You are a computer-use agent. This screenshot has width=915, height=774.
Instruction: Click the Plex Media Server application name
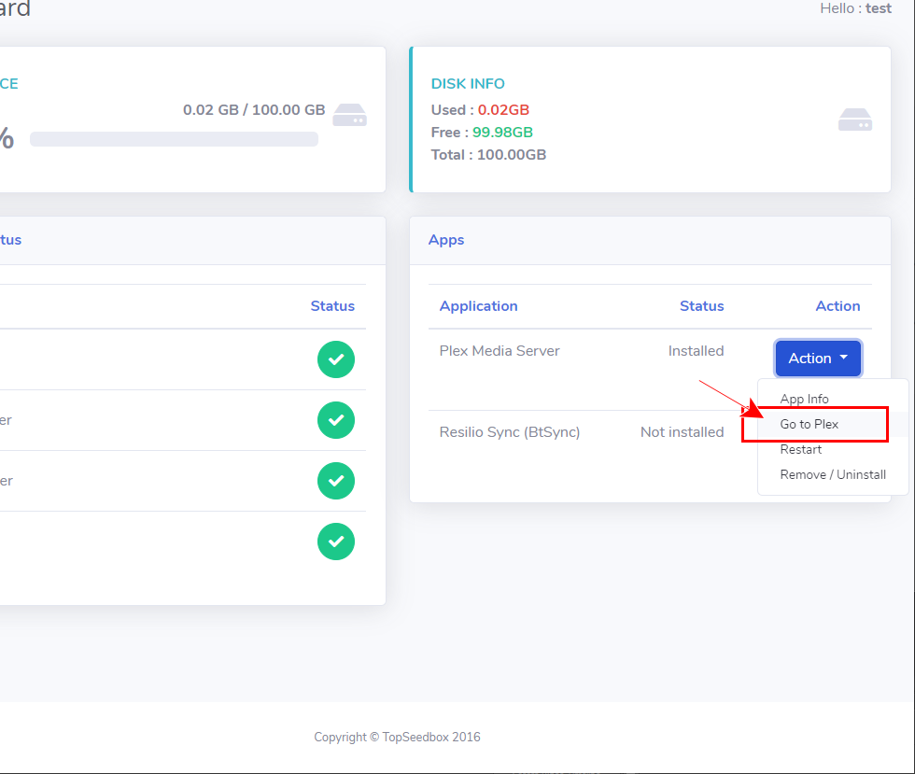(x=500, y=351)
